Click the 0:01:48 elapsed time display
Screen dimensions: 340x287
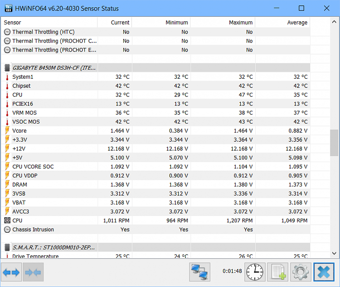coord(232,271)
